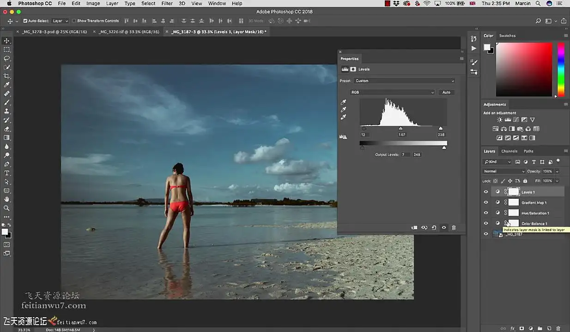
Task: Hide the Gradient Map 1 layer
Action: 485,202
